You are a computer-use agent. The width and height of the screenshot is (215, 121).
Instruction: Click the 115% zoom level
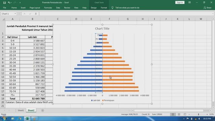[212, 114]
